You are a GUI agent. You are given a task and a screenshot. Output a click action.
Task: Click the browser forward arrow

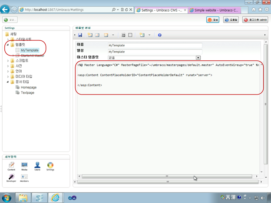14,10
